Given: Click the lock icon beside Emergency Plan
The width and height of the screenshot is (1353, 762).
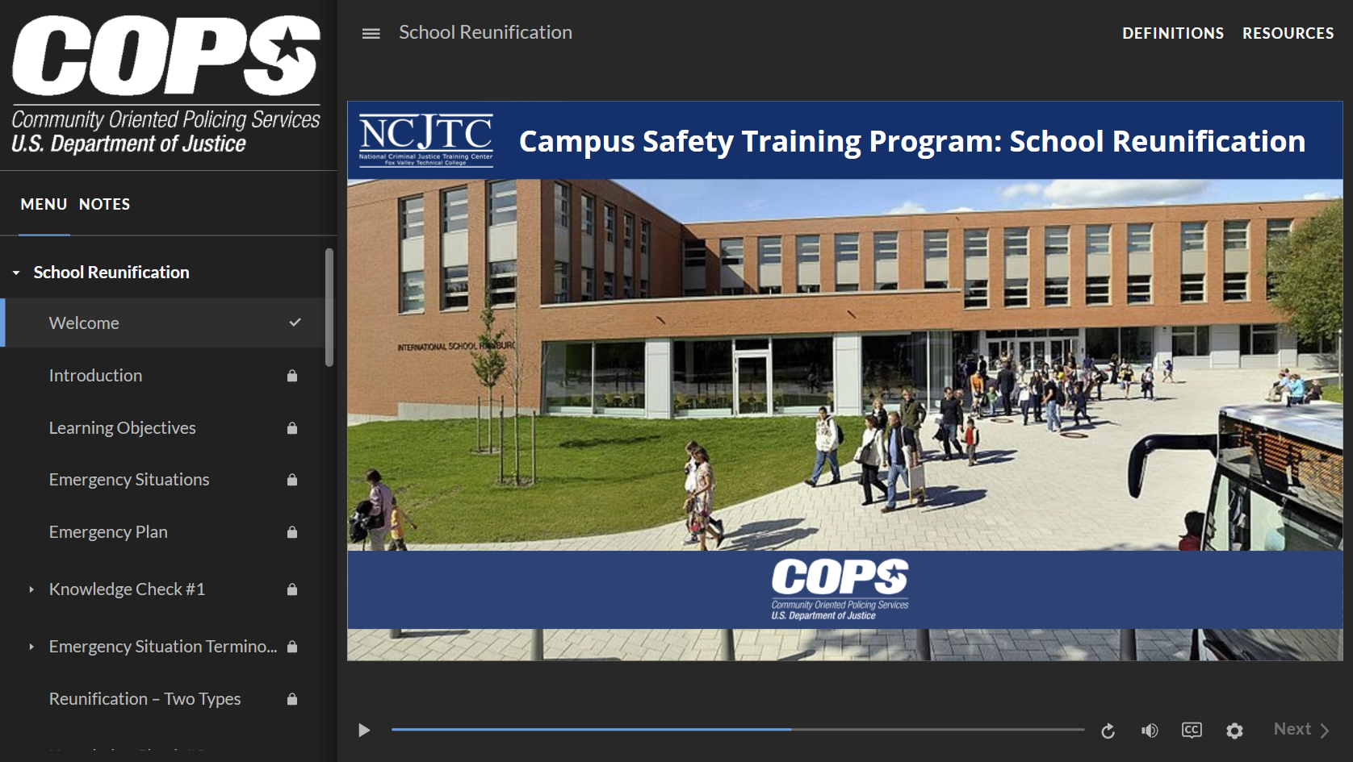Looking at the screenshot, I should click(x=292, y=532).
